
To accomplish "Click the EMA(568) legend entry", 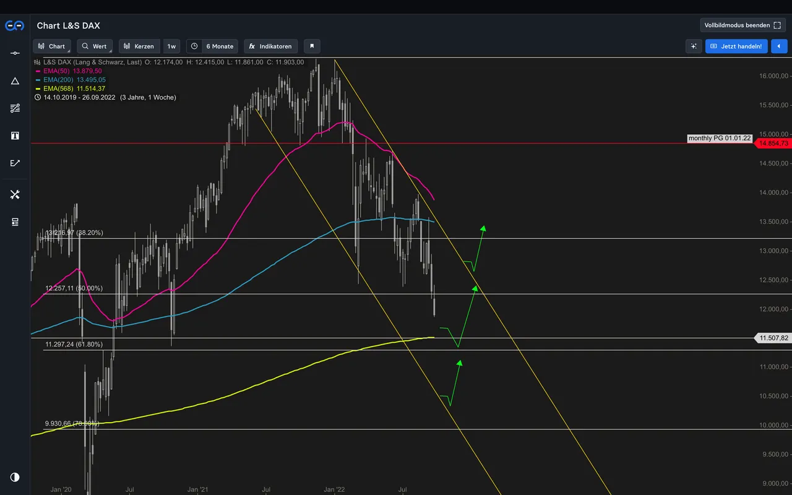I will pos(71,88).
